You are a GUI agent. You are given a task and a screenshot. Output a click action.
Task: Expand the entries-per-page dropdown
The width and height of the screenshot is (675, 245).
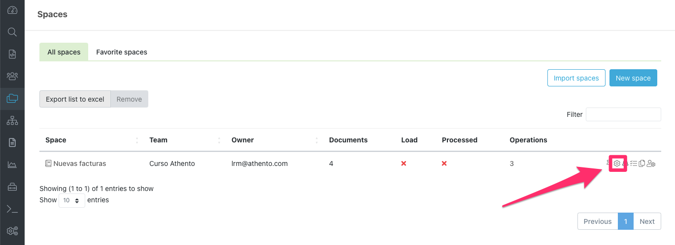click(71, 200)
